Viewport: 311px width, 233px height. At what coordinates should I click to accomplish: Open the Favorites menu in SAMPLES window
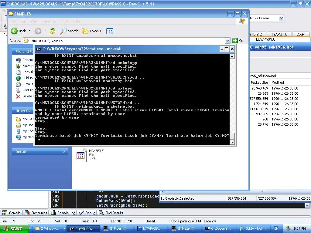tap(49, 21)
